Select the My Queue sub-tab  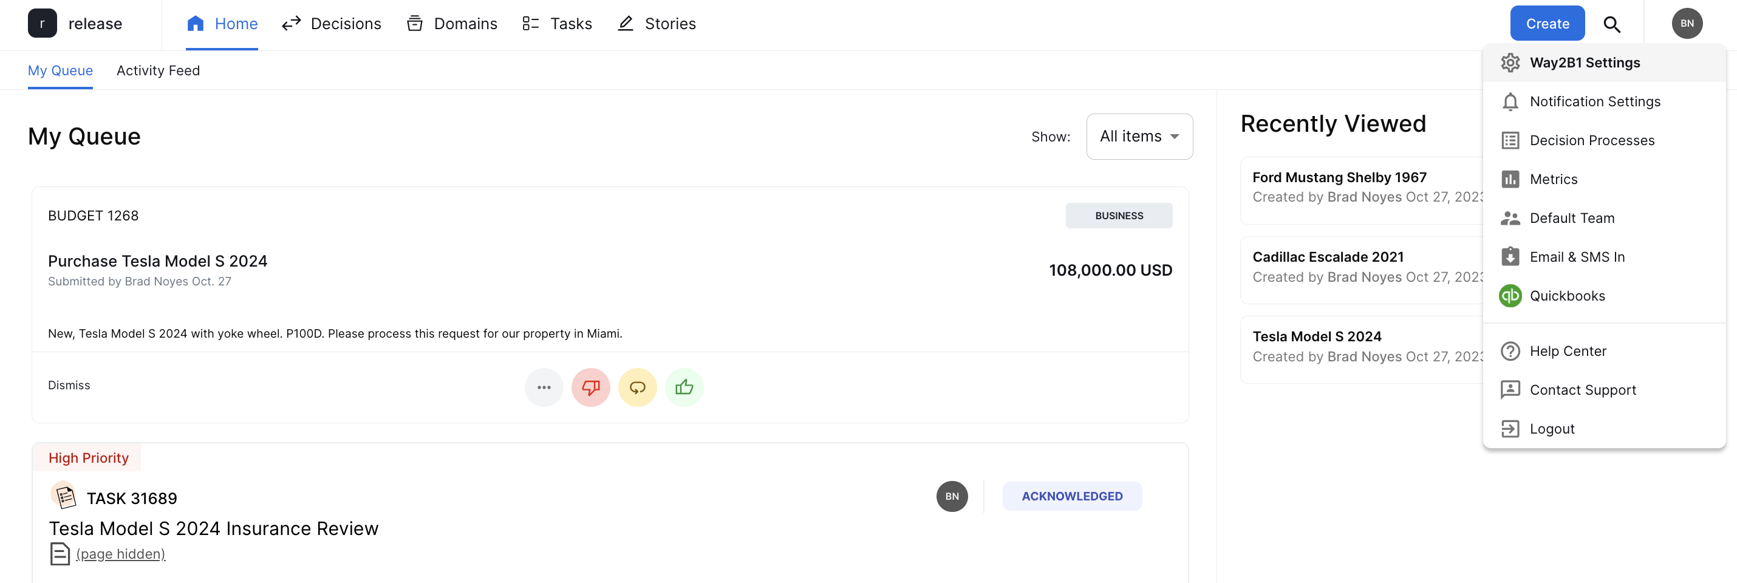click(60, 71)
